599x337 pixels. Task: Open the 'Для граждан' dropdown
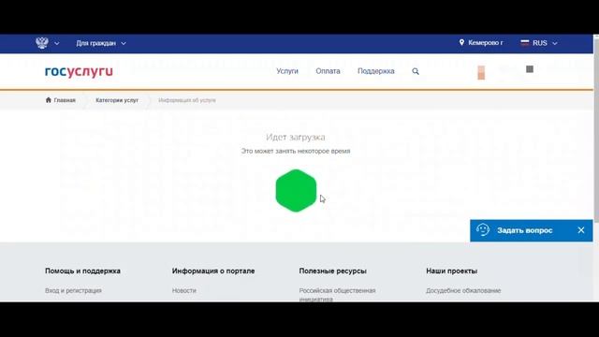click(x=101, y=43)
